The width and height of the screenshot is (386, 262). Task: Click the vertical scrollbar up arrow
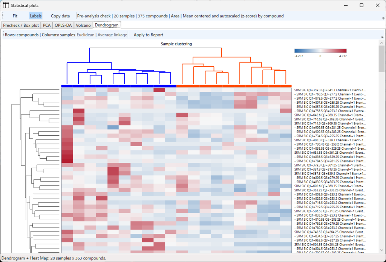point(381,43)
